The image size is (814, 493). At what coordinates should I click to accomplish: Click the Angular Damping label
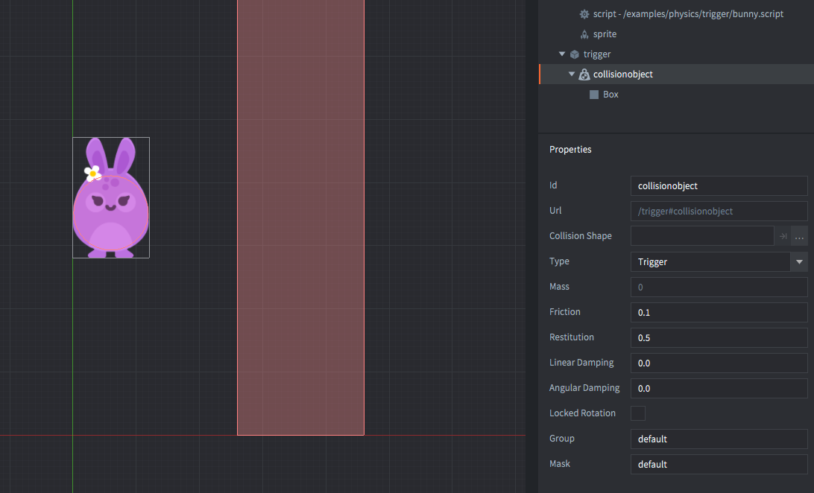point(584,388)
